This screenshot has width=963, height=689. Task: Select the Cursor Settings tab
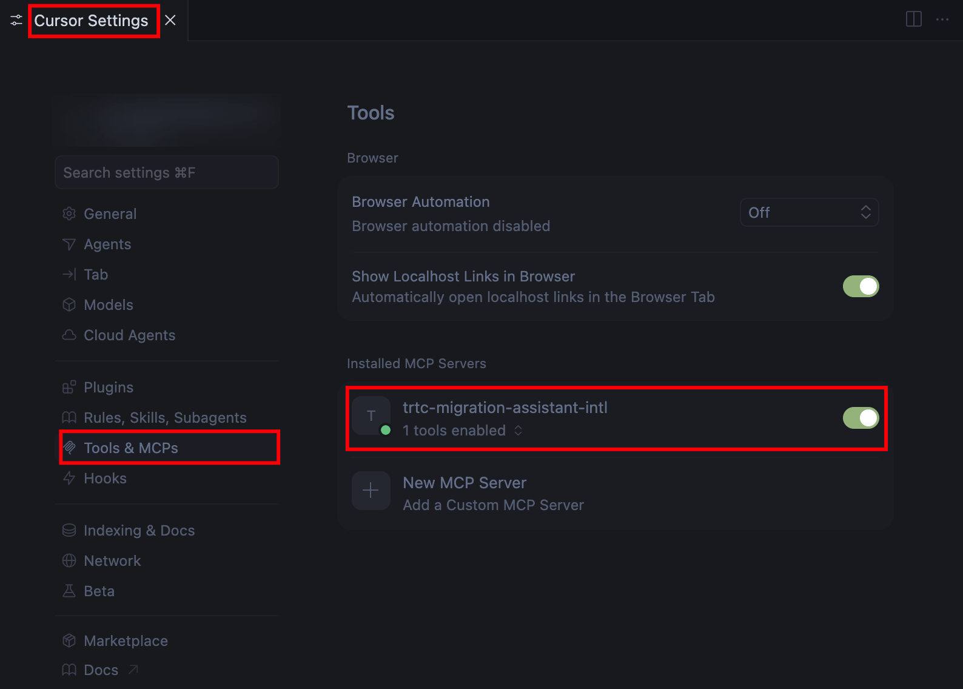pyautogui.click(x=91, y=21)
